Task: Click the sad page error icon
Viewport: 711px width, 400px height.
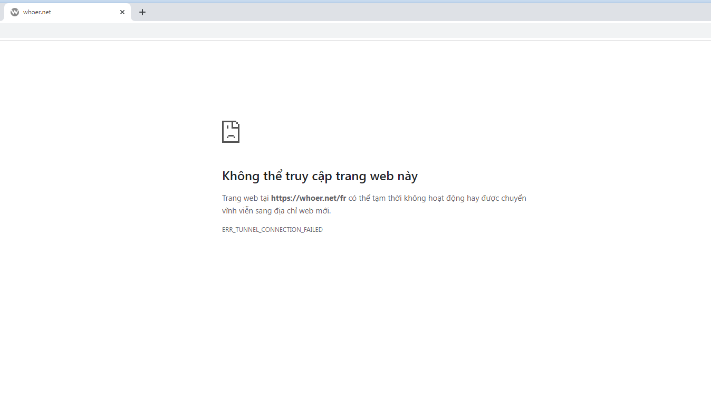Action: [231, 132]
